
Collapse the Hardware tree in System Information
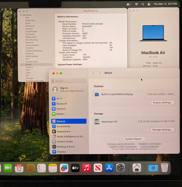click(x=21, y=15)
